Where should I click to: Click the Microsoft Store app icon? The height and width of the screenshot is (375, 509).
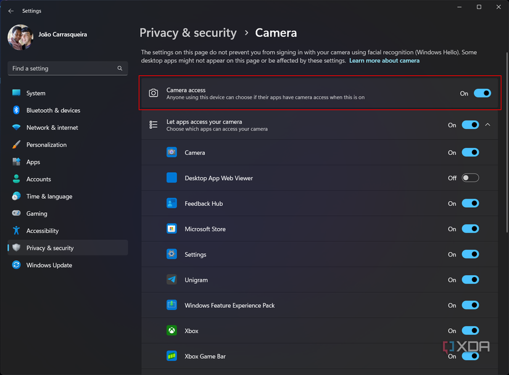(x=172, y=229)
